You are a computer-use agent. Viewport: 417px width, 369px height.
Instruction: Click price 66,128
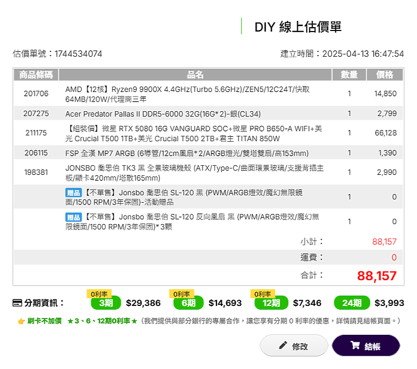tap(385, 133)
